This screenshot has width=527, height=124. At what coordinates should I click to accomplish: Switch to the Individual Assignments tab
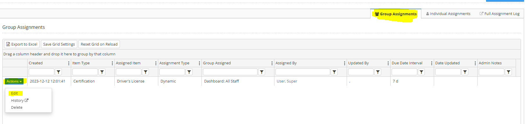pyautogui.click(x=448, y=14)
